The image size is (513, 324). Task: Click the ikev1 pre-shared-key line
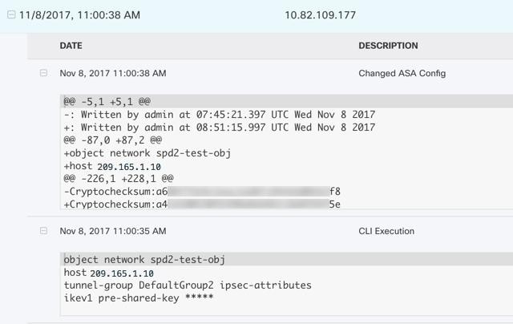click(x=139, y=298)
